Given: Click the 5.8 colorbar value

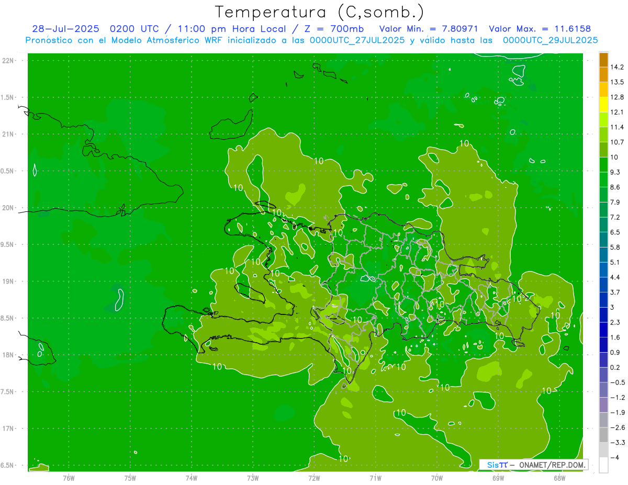Looking at the screenshot, I should pos(615,247).
